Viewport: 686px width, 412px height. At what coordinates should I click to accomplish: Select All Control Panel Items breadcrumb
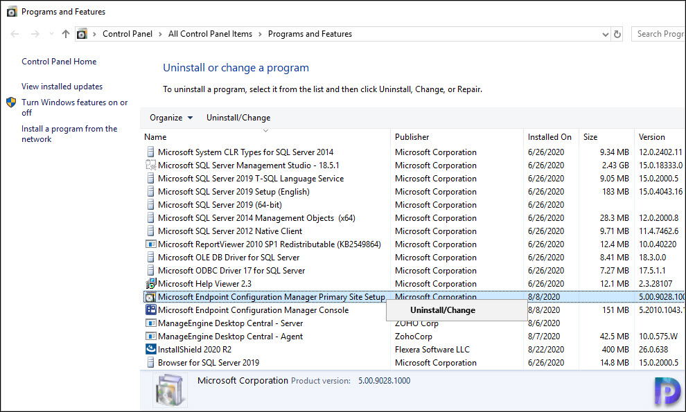pyautogui.click(x=210, y=34)
